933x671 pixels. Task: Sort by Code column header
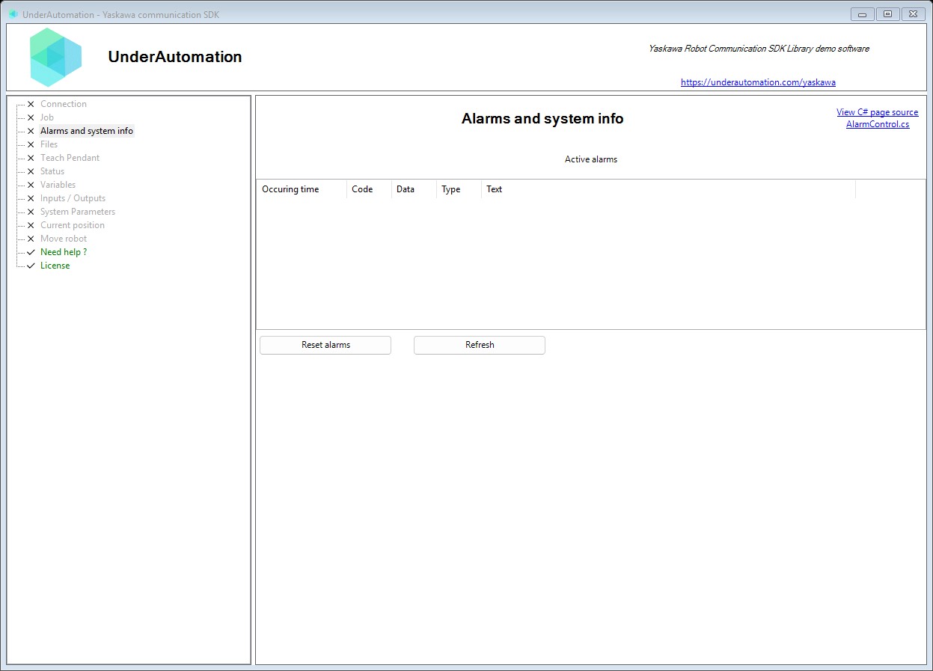370,189
